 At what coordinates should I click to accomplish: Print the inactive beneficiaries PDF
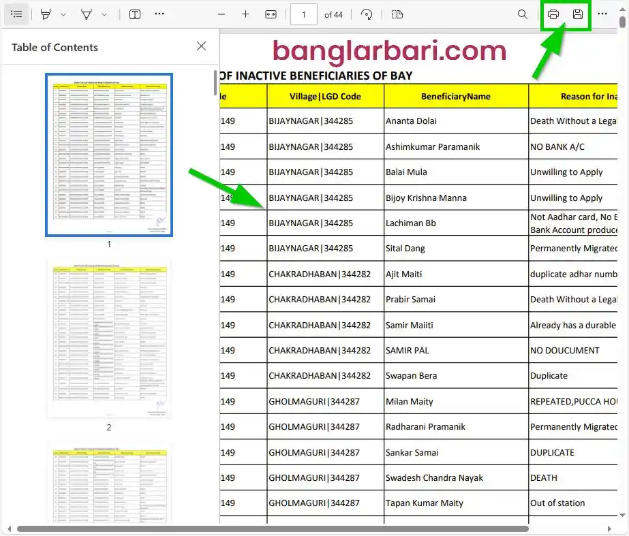click(553, 14)
